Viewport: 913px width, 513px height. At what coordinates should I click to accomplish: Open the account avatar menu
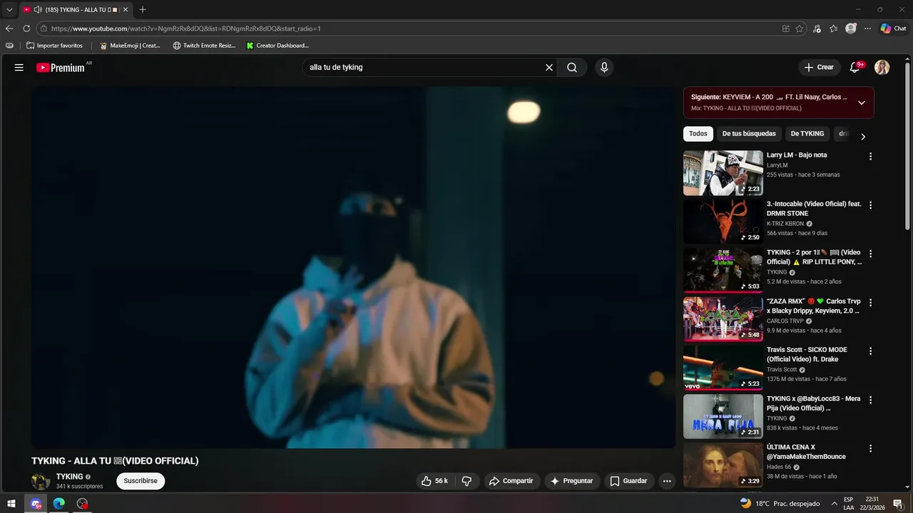point(882,68)
